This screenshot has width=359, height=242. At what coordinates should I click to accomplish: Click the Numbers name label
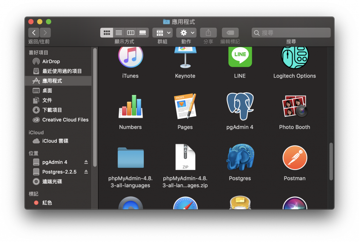click(x=130, y=127)
